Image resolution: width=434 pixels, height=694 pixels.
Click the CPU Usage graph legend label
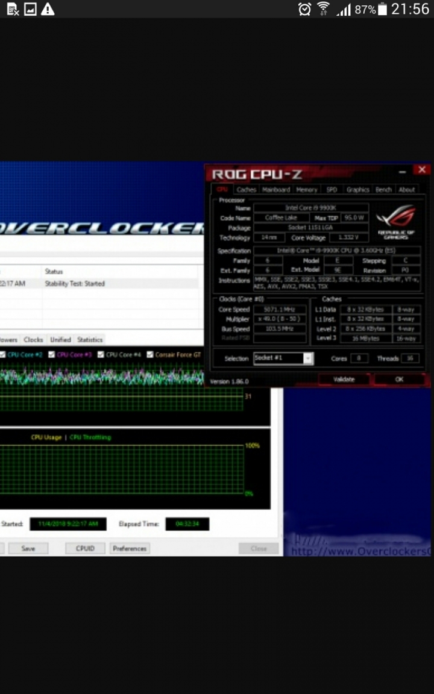click(x=46, y=437)
